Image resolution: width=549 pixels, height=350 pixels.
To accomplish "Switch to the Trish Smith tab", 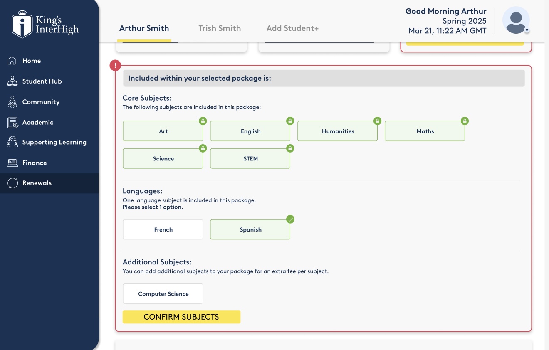I will pos(220,28).
